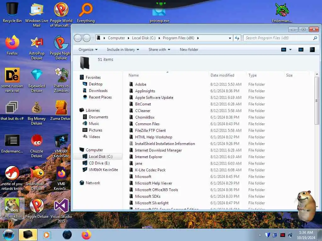Click the New folder button
Image resolution: width=322 pixels, height=241 pixels.
tap(189, 50)
